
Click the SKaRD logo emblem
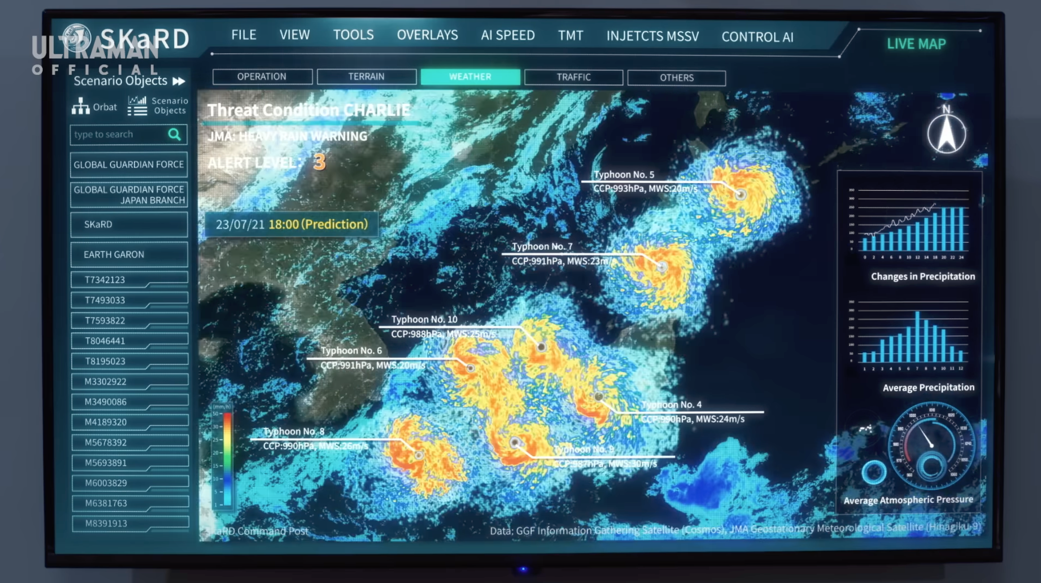click(77, 37)
